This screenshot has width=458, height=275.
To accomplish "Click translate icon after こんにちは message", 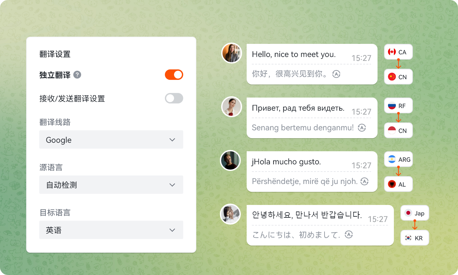I will click(349, 235).
